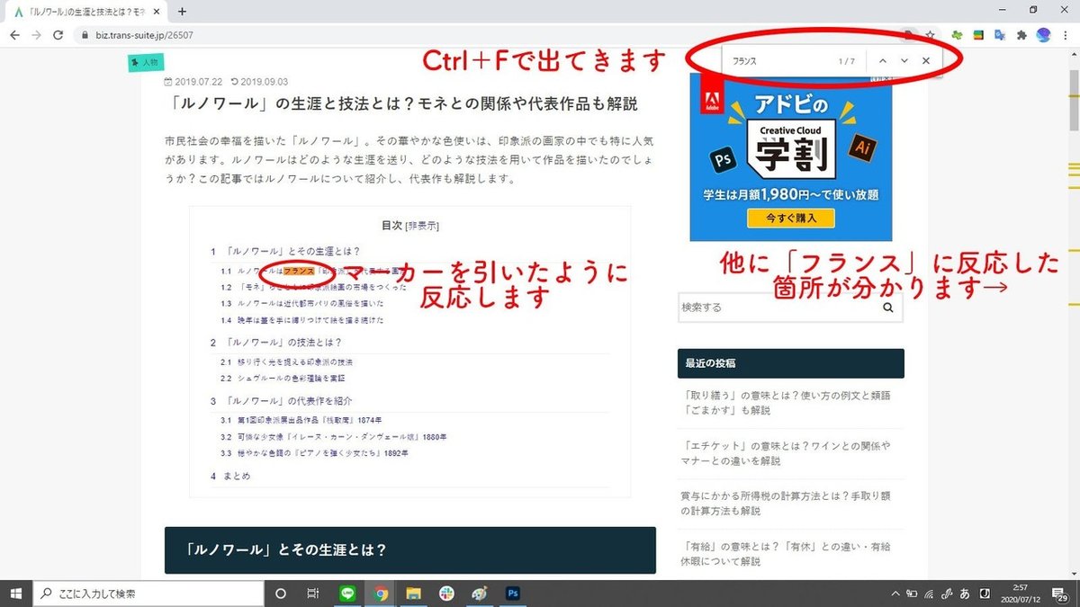The image size is (1080, 607).
Task: Click the bookmark star in the address bar
Action: pos(931,33)
